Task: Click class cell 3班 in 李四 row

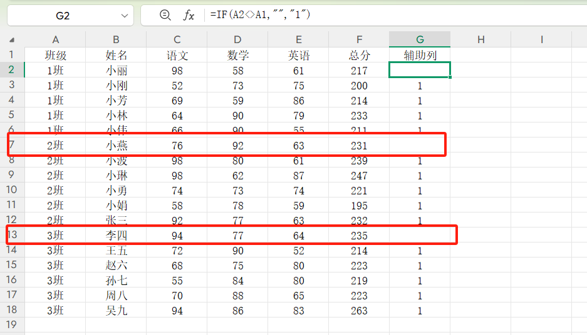Action: pyautogui.click(x=55, y=235)
